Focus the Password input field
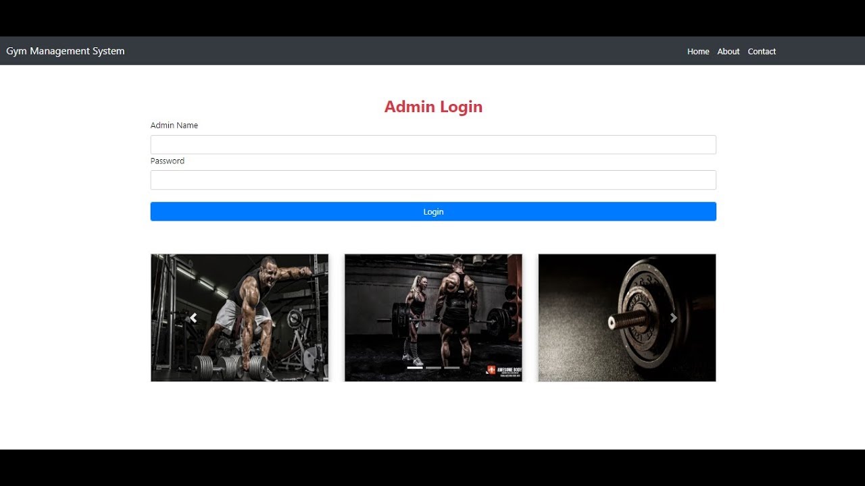The image size is (865, 486). pyautogui.click(x=433, y=180)
